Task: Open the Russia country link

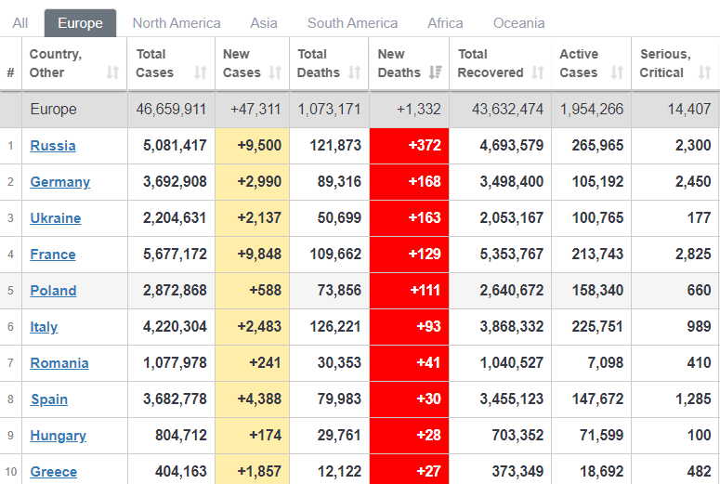Action: pos(53,146)
